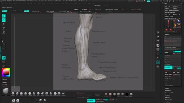Open the Render menu

[x=62, y=3]
